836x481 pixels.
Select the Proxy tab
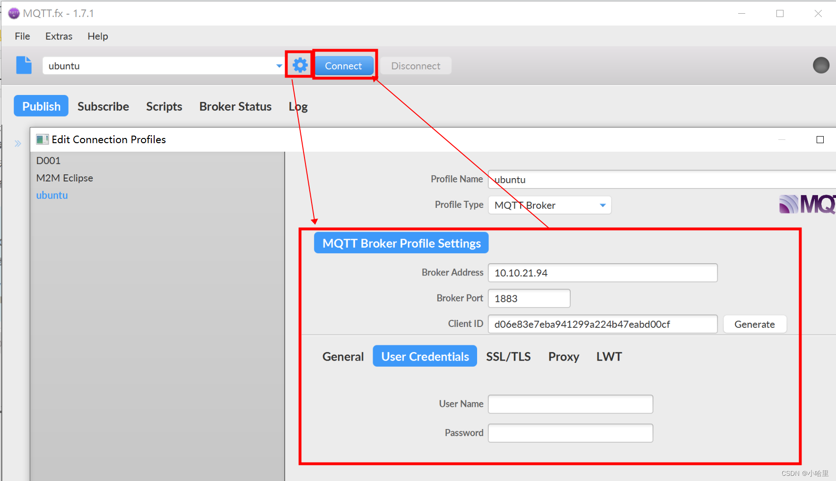[564, 356]
